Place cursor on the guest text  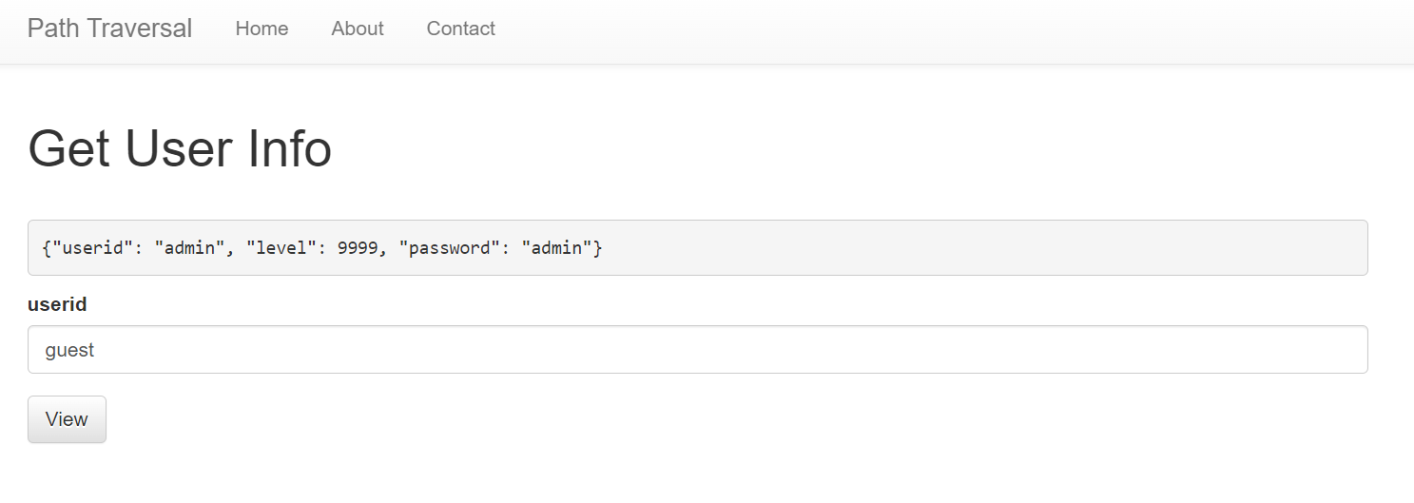click(x=69, y=351)
